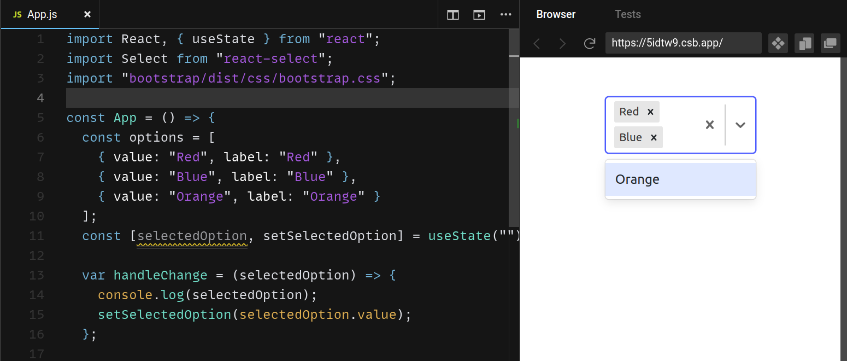Click line number 4 in gutter
Screen dimensions: 847x361
(40, 98)
